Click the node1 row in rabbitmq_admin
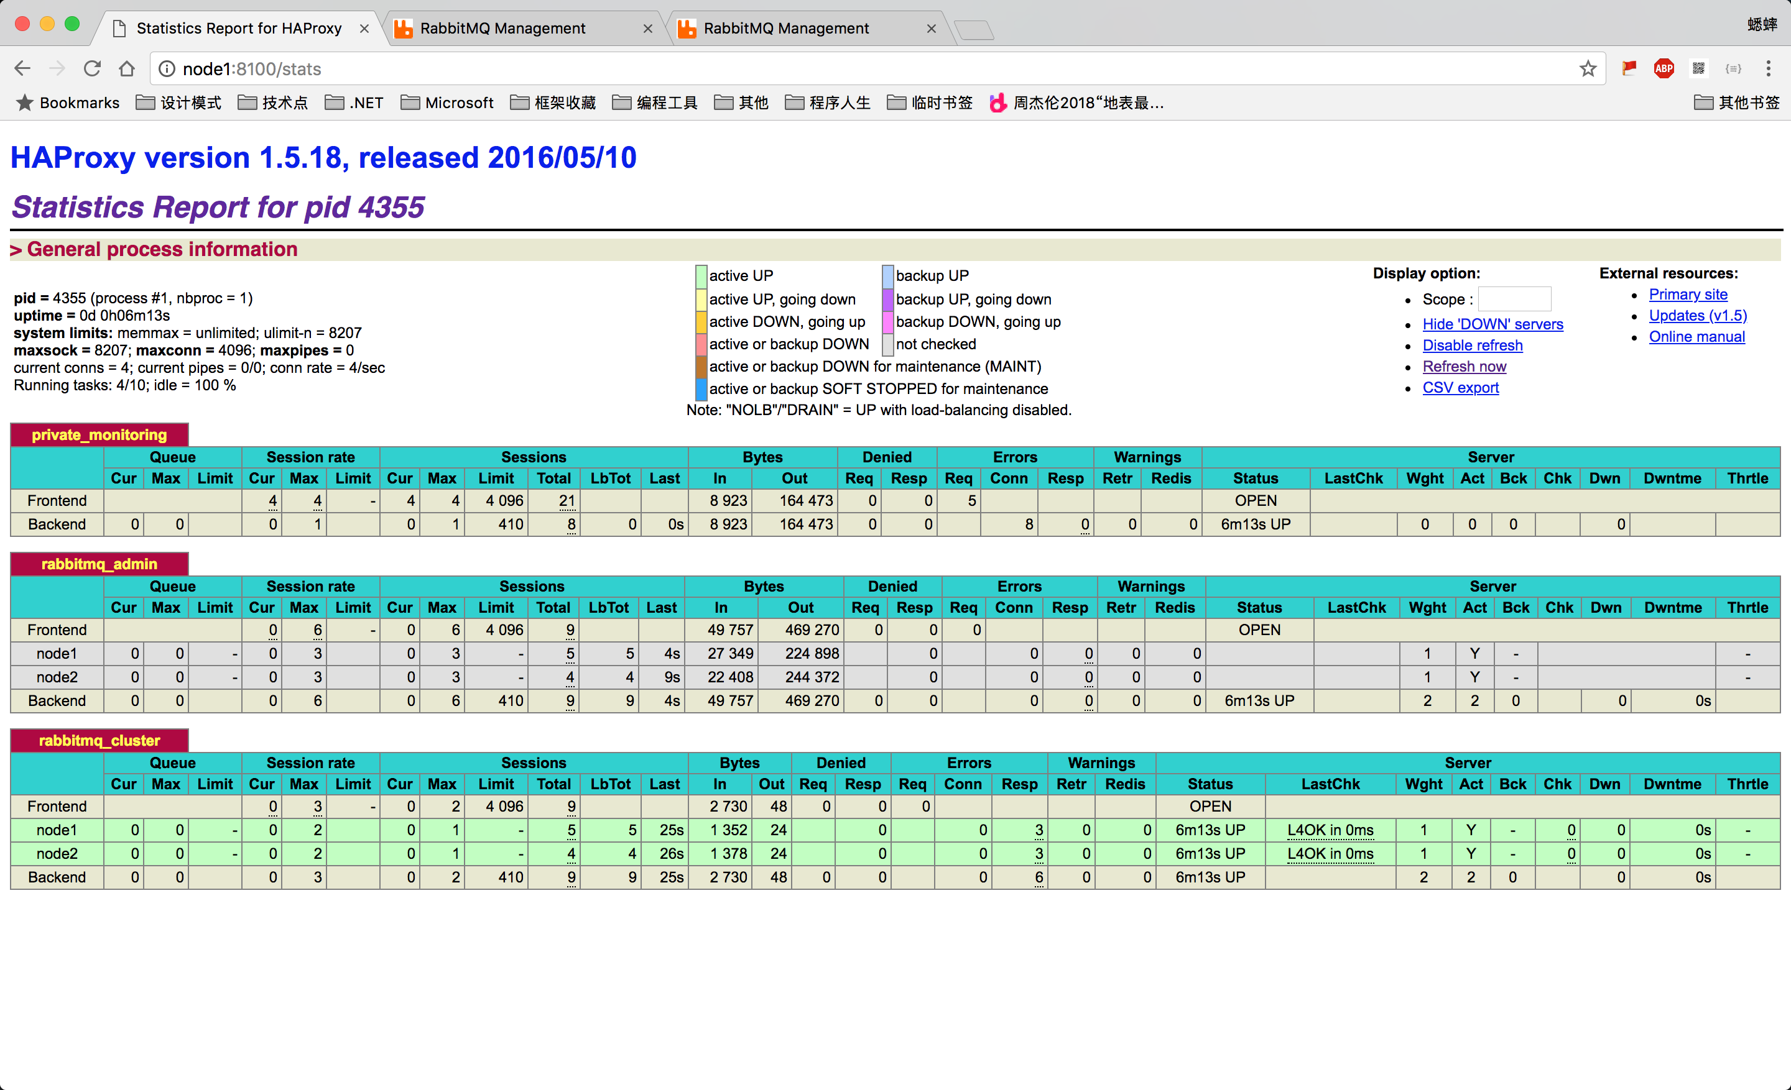Screen dimensions: 1791x1090 coord(895,653)
